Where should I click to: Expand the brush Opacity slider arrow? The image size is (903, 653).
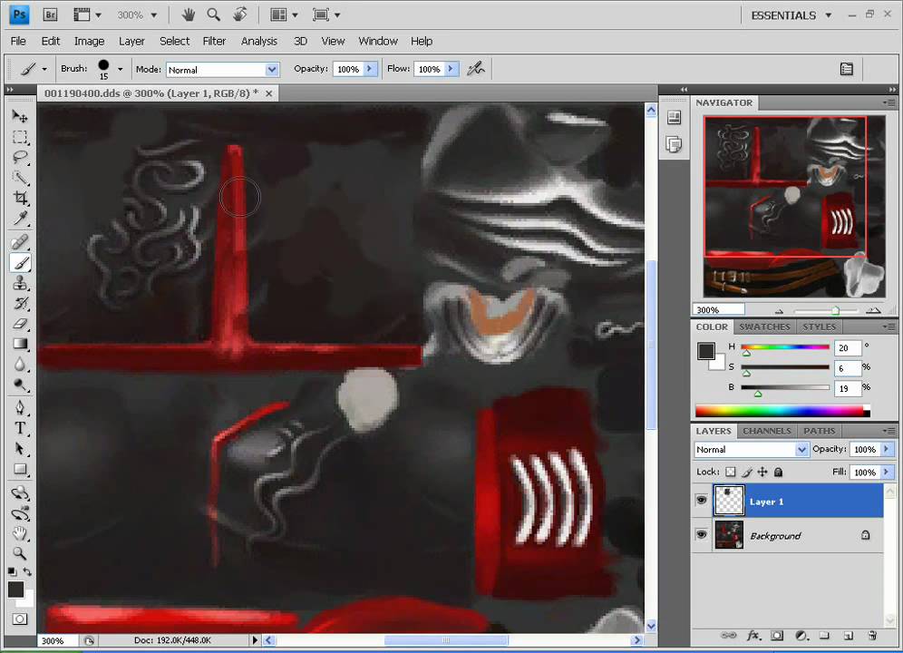(x=370, y=69)
